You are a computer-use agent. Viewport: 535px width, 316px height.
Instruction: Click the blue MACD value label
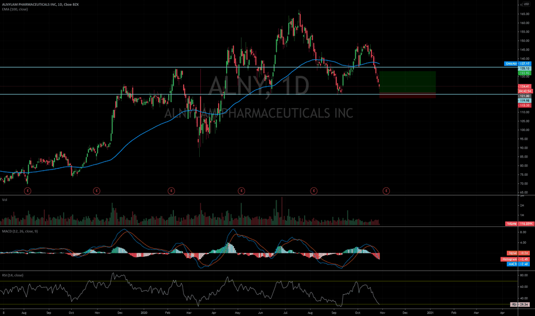click(518, 264)
